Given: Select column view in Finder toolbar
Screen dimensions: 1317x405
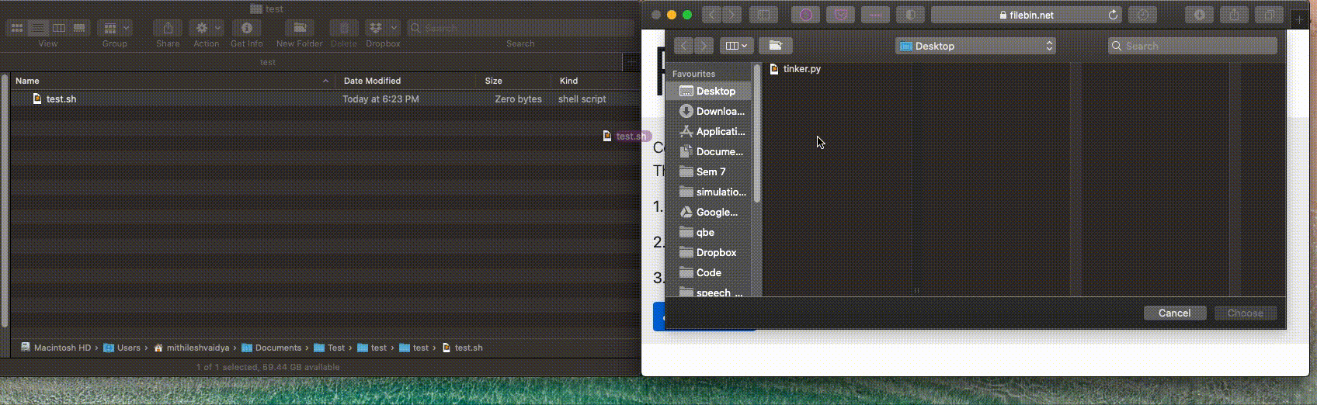Looking at the screenshot, I should pyautogui.click(x=58, y=28).
